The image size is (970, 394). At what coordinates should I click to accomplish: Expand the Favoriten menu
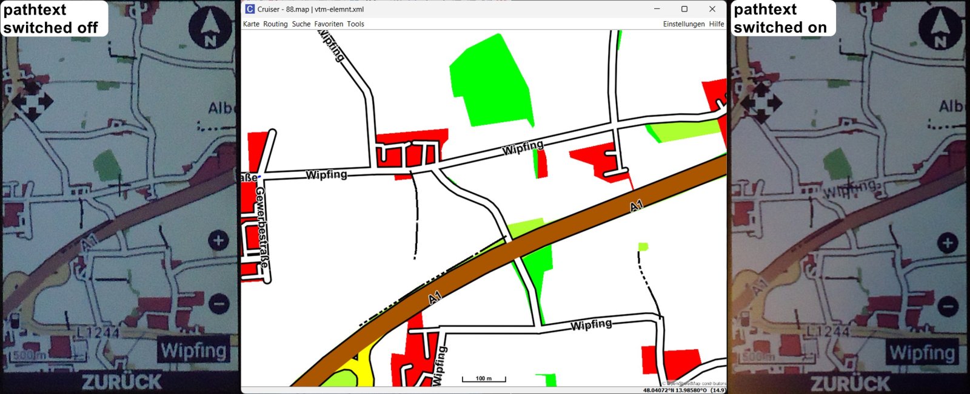pos(329,24)
